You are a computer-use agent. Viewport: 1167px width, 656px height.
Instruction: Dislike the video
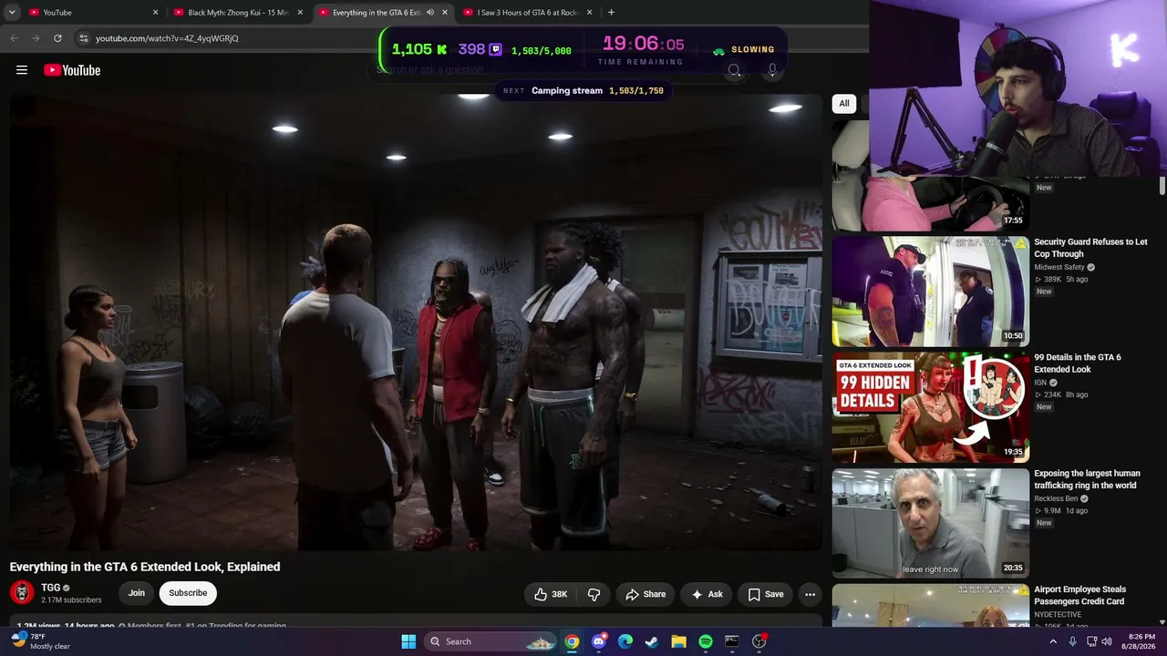594,594
